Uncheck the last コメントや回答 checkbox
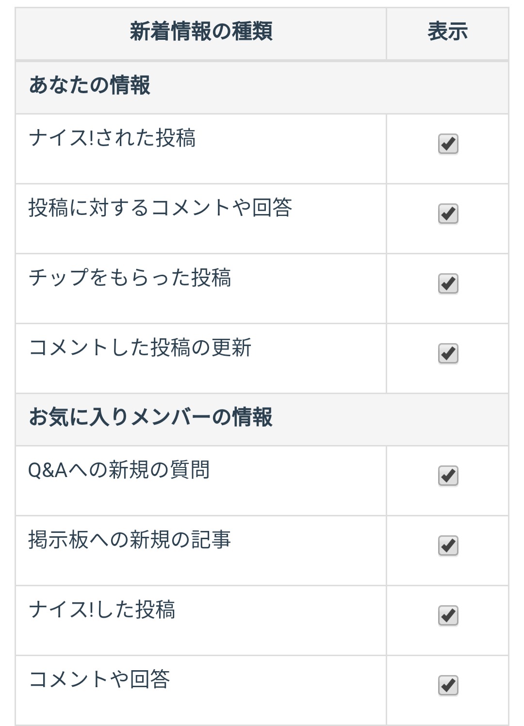524x726 pixels. point(448,686)
